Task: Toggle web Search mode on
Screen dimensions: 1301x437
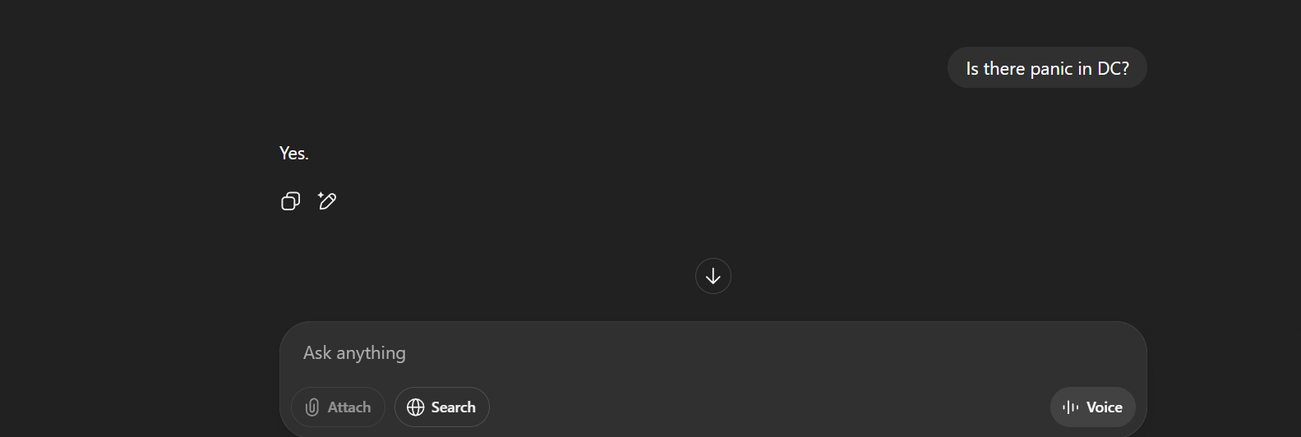Action: (442, 407)
